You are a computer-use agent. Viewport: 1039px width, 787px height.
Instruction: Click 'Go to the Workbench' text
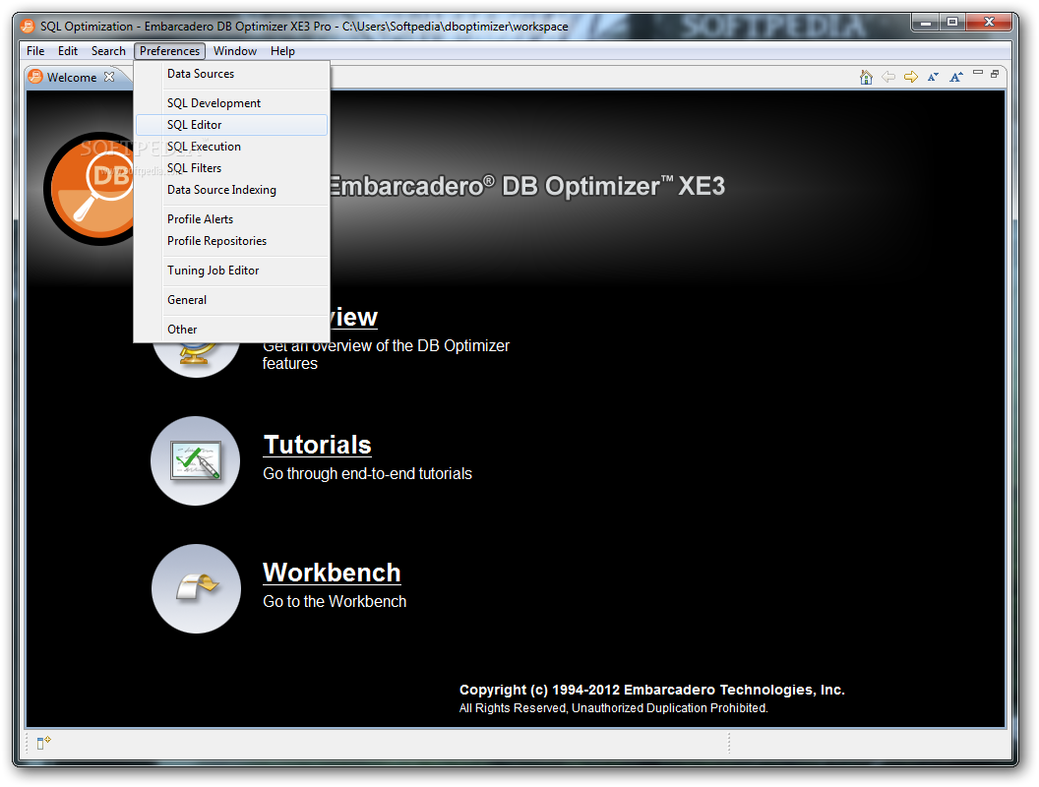(x=335, y=601)
